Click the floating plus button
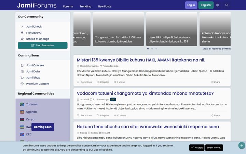 [242, 145]
